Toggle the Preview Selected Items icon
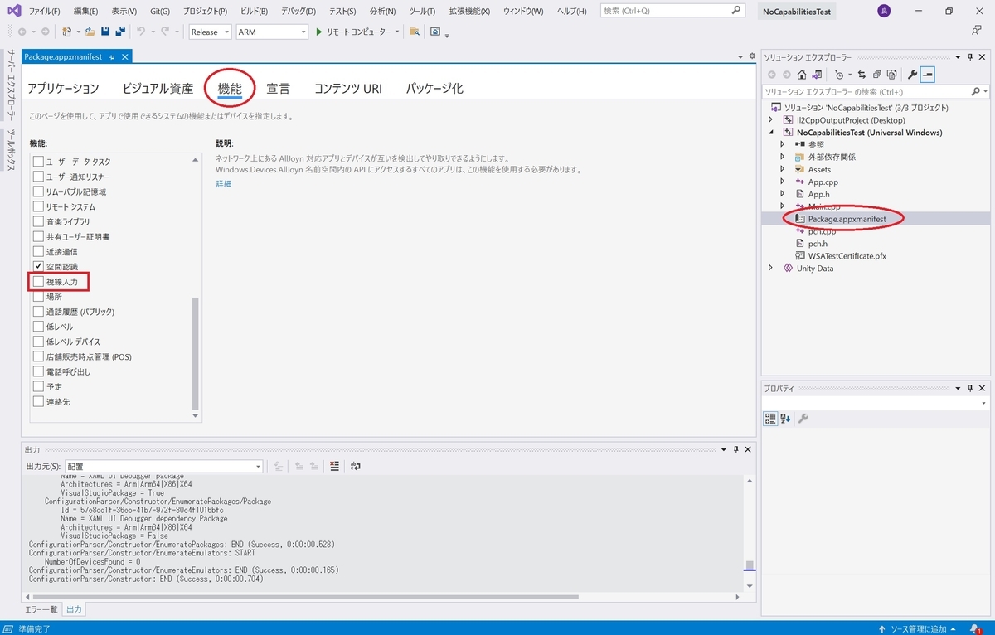 coord(927,75)
